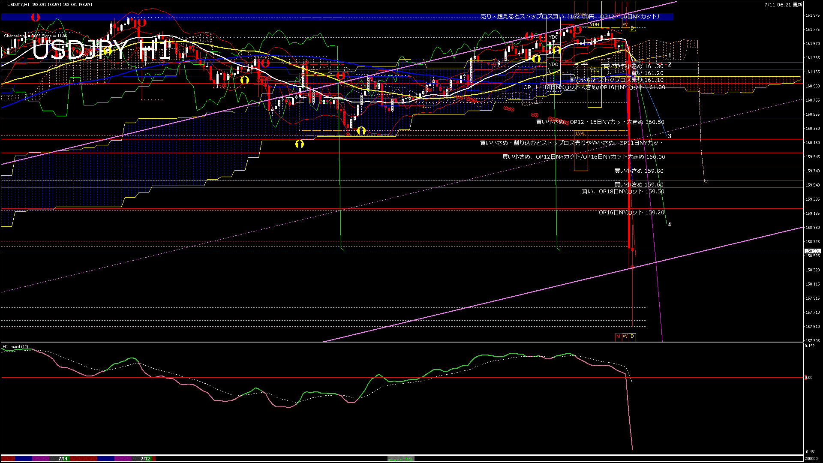Click the red circle marker on blue band
The image size is (823, 463).
(x=36, y=17)
